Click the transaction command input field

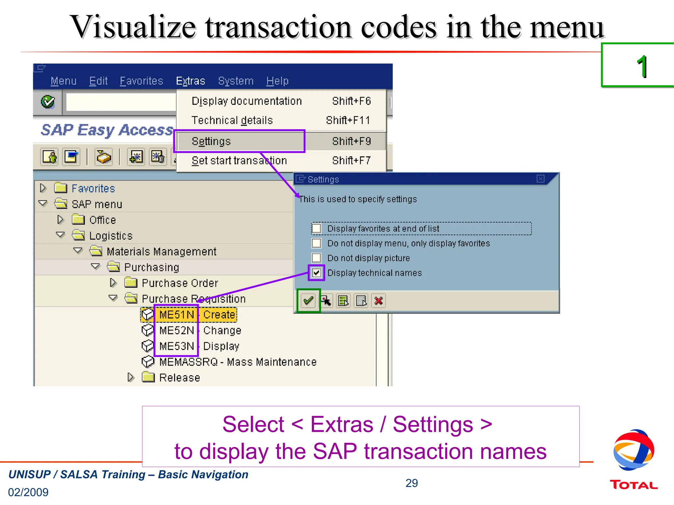click(x=121, y=102)
